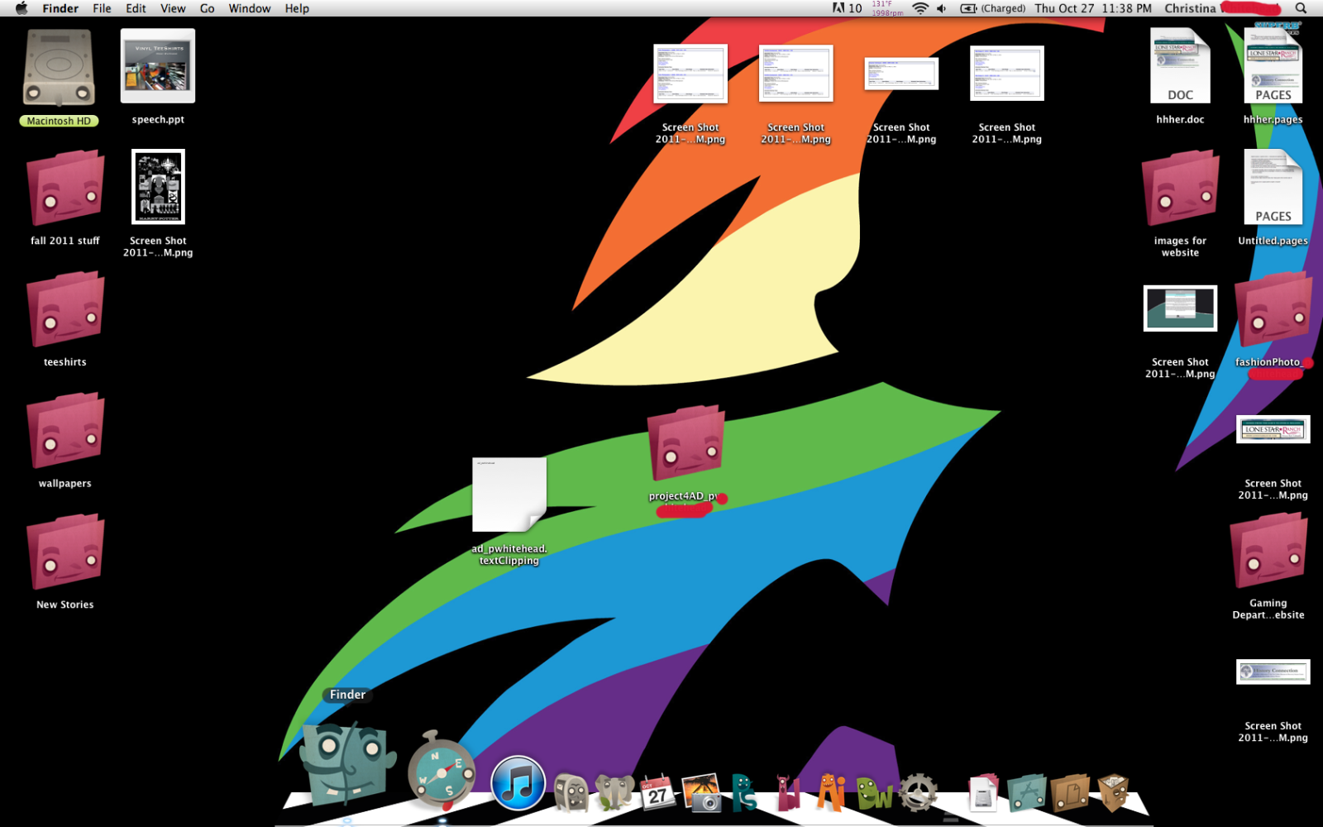Click the Adobe updater icon showing 10
Viewport: 1323px width, 827px height.
[x=847, y=8]
